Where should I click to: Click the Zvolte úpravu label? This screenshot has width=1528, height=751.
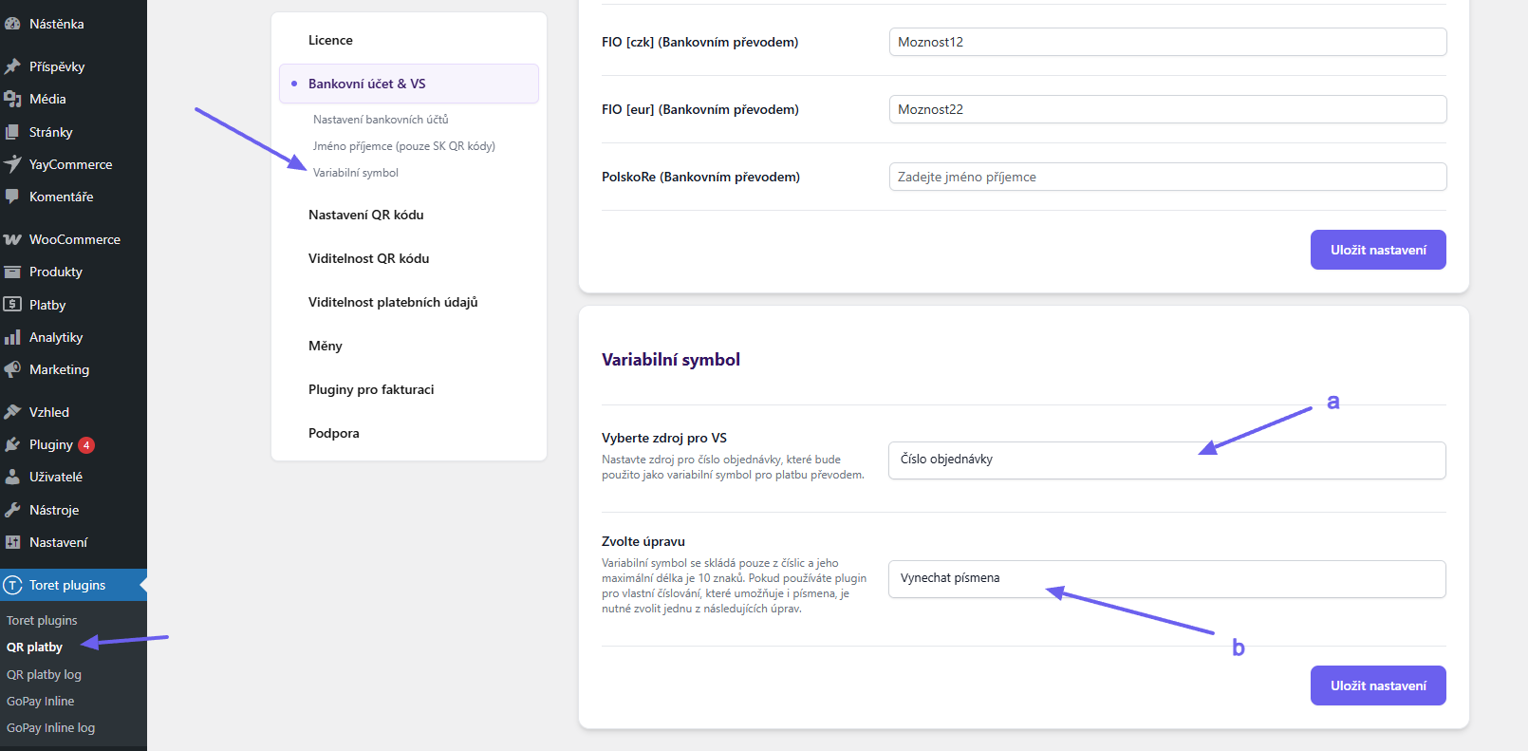(643, 541)
